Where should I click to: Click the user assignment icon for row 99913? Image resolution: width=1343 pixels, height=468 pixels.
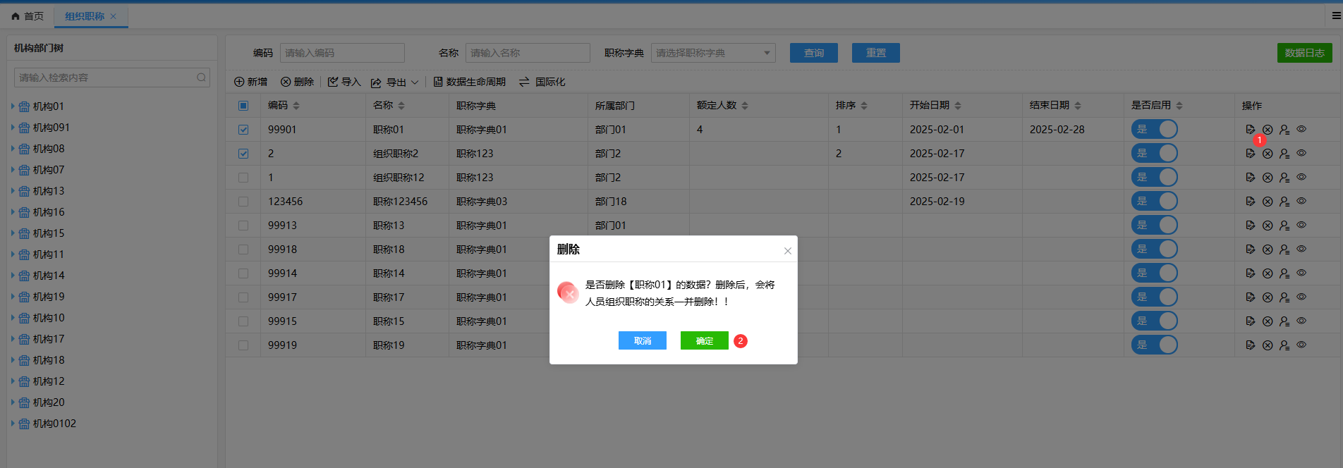pyautogui.click(x=1284, y=226)
